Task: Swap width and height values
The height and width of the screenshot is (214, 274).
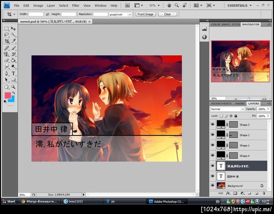Action: 47,14
